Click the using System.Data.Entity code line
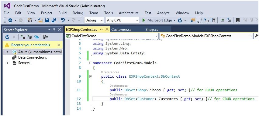 119,53
